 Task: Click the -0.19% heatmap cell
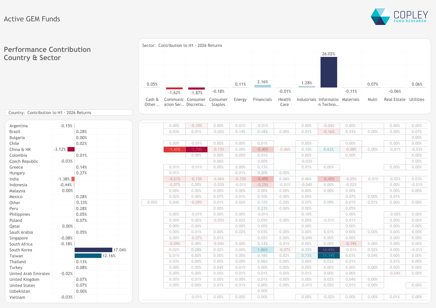pos(351,244)
